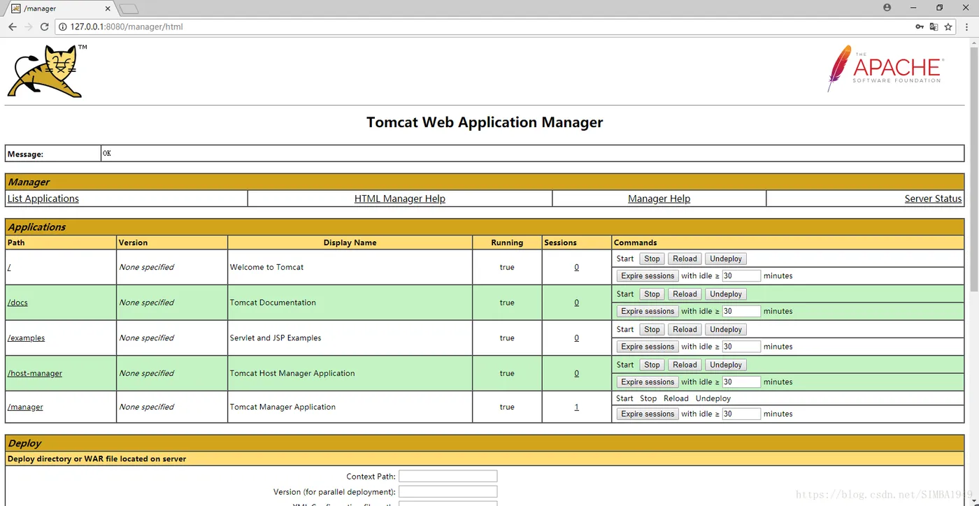Reload the /docs application

click(685, 294)
